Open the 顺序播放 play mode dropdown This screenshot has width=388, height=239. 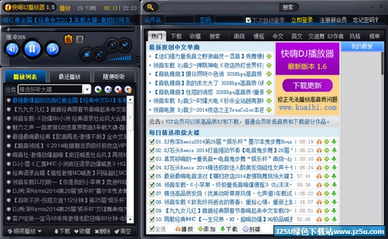tap(24, 231)
